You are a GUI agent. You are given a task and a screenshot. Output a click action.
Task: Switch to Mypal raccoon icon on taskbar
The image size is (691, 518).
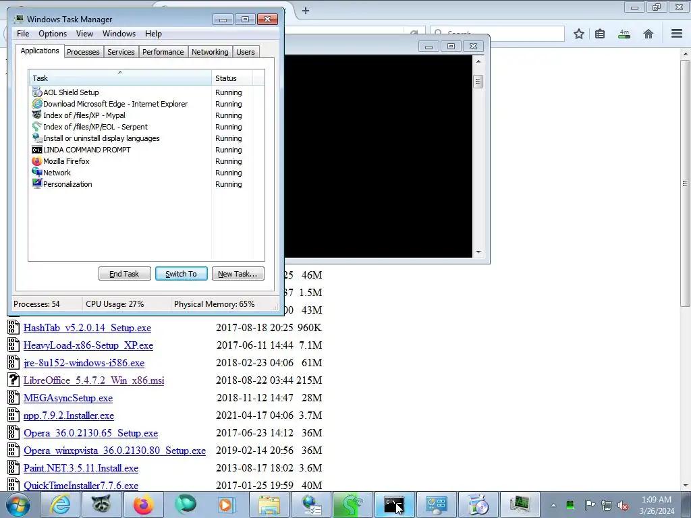(x=101, y=505)
